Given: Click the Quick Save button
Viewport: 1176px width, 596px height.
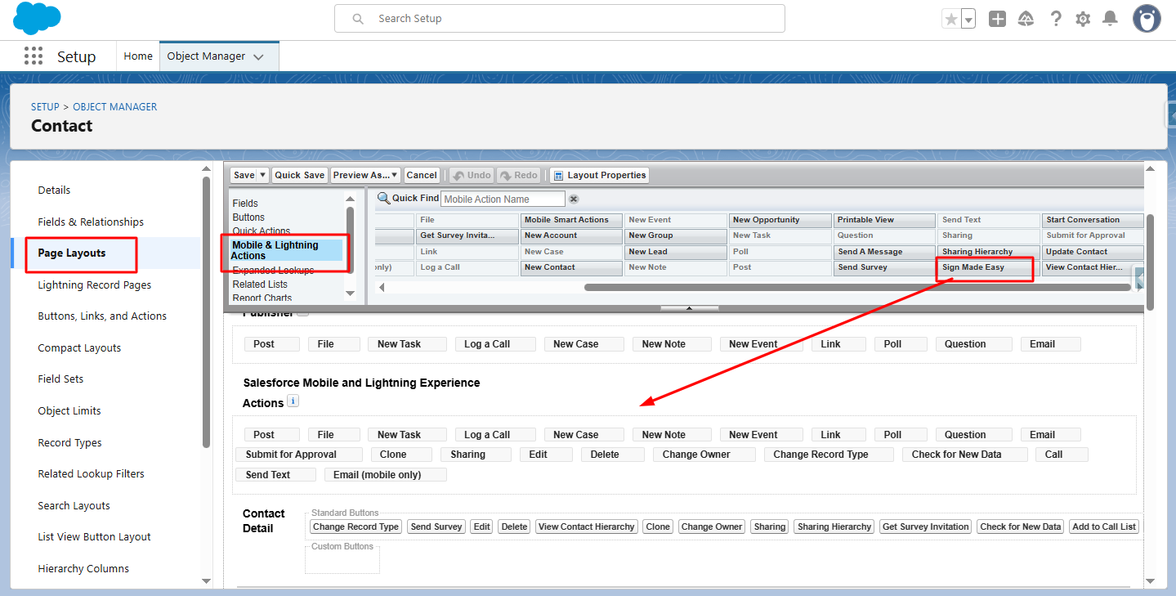Looking at the screenshot, I should 299,174.
